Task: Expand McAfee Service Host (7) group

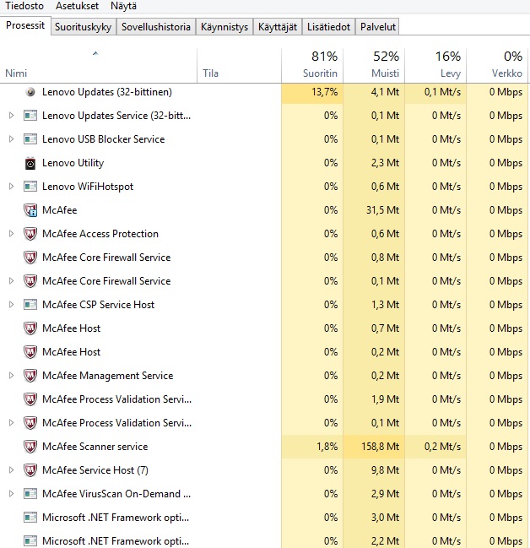Action: (11, 470)
